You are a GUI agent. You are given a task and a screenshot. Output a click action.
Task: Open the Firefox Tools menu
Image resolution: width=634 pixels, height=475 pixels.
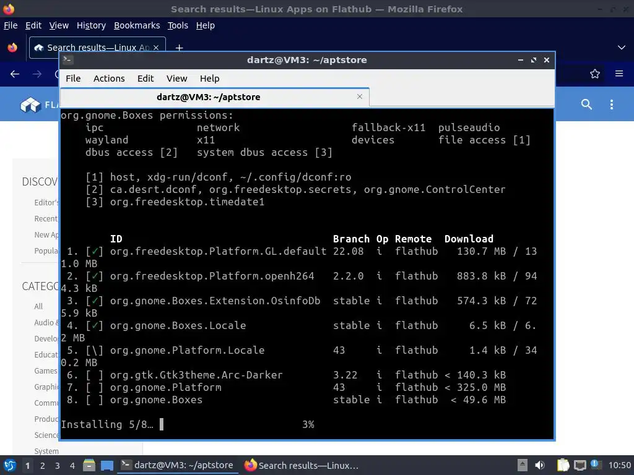(178, 25)
